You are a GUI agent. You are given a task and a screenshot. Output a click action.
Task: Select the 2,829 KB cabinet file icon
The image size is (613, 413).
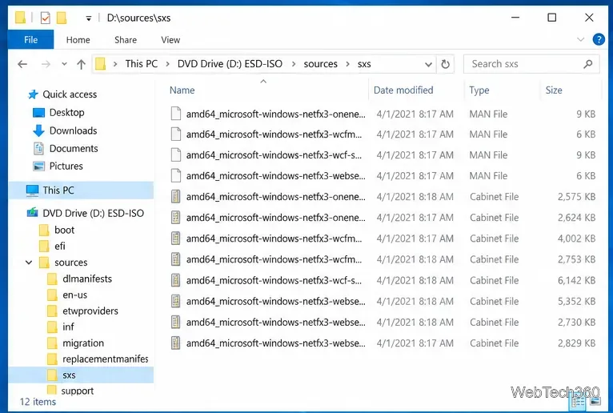pyautogui.click(x=175, y=343)
